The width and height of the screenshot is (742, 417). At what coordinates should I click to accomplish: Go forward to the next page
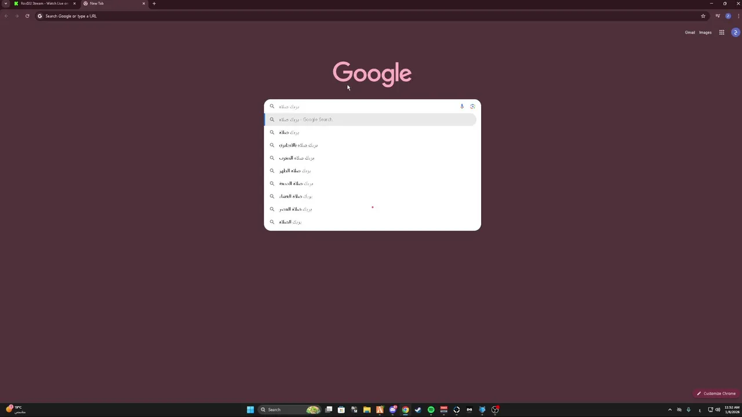17,16
